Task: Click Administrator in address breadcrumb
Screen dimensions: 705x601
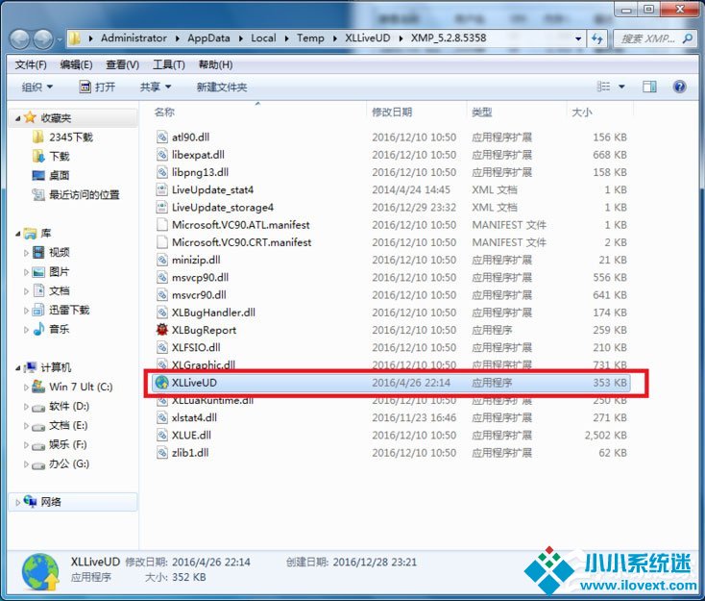Action: click(134, 38)
